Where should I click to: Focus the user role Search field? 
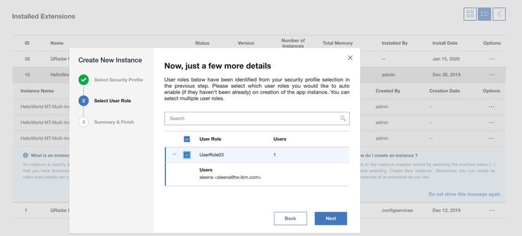[257, 119]
